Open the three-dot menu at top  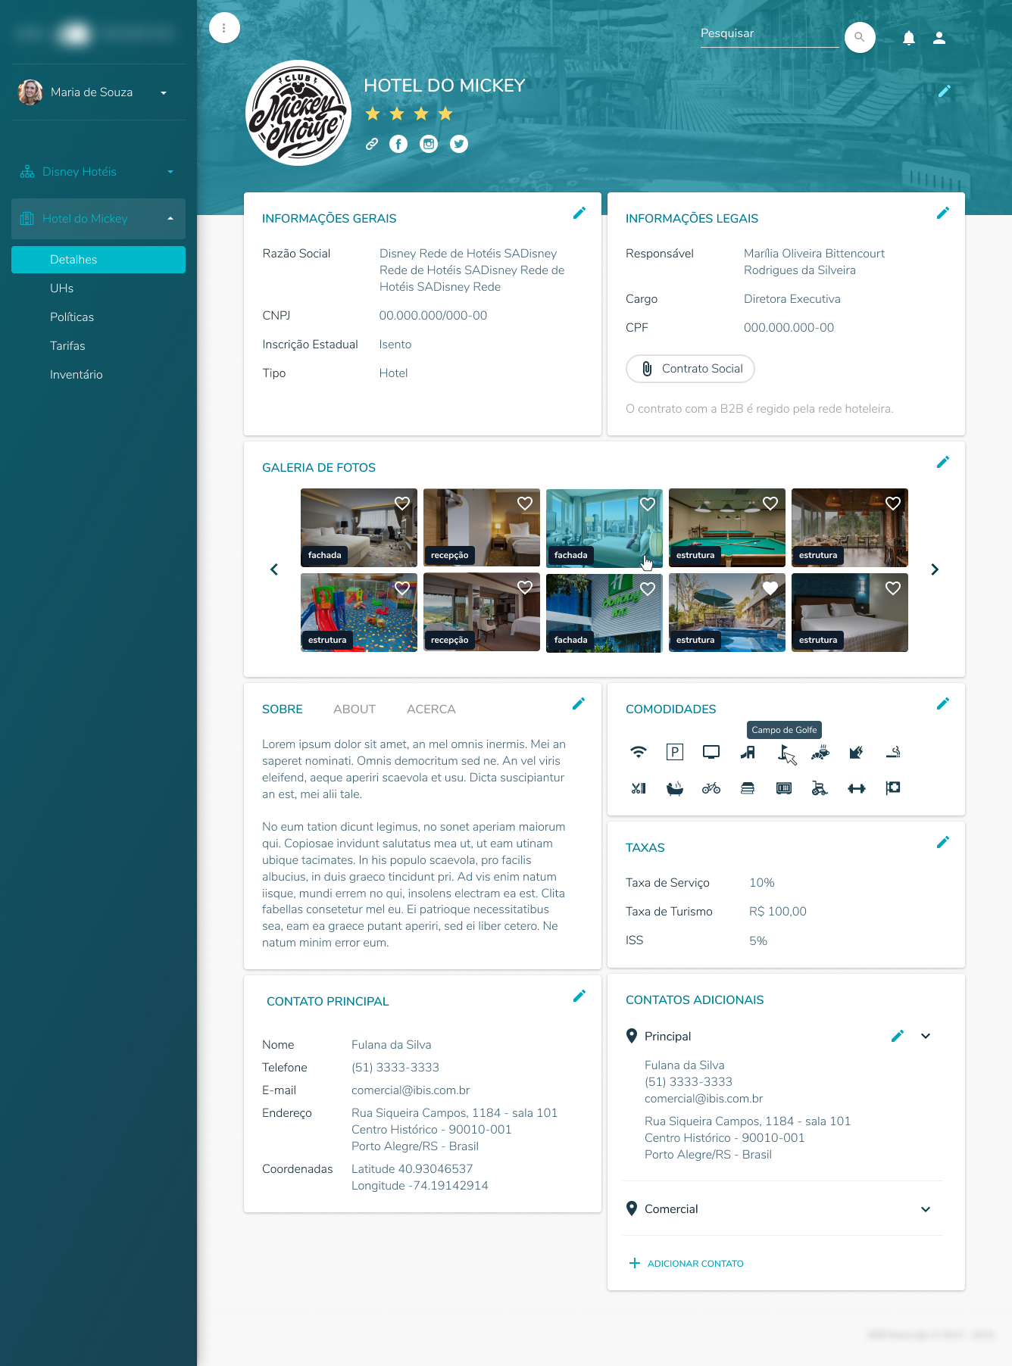[x=224, y=28]
